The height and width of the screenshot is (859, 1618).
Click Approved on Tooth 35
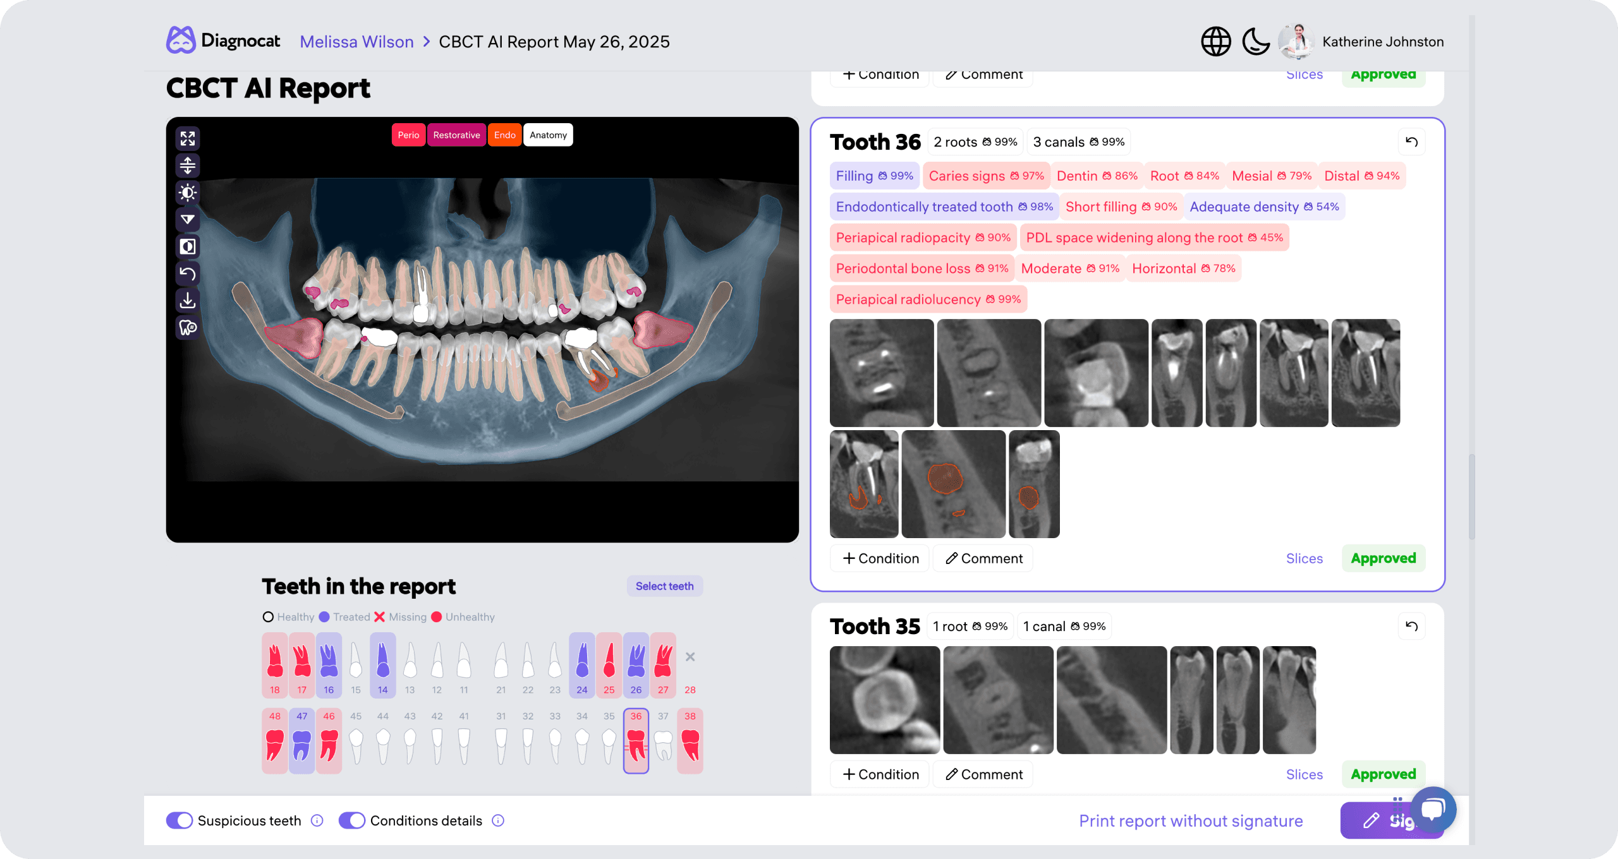(x=1384, y=774)
